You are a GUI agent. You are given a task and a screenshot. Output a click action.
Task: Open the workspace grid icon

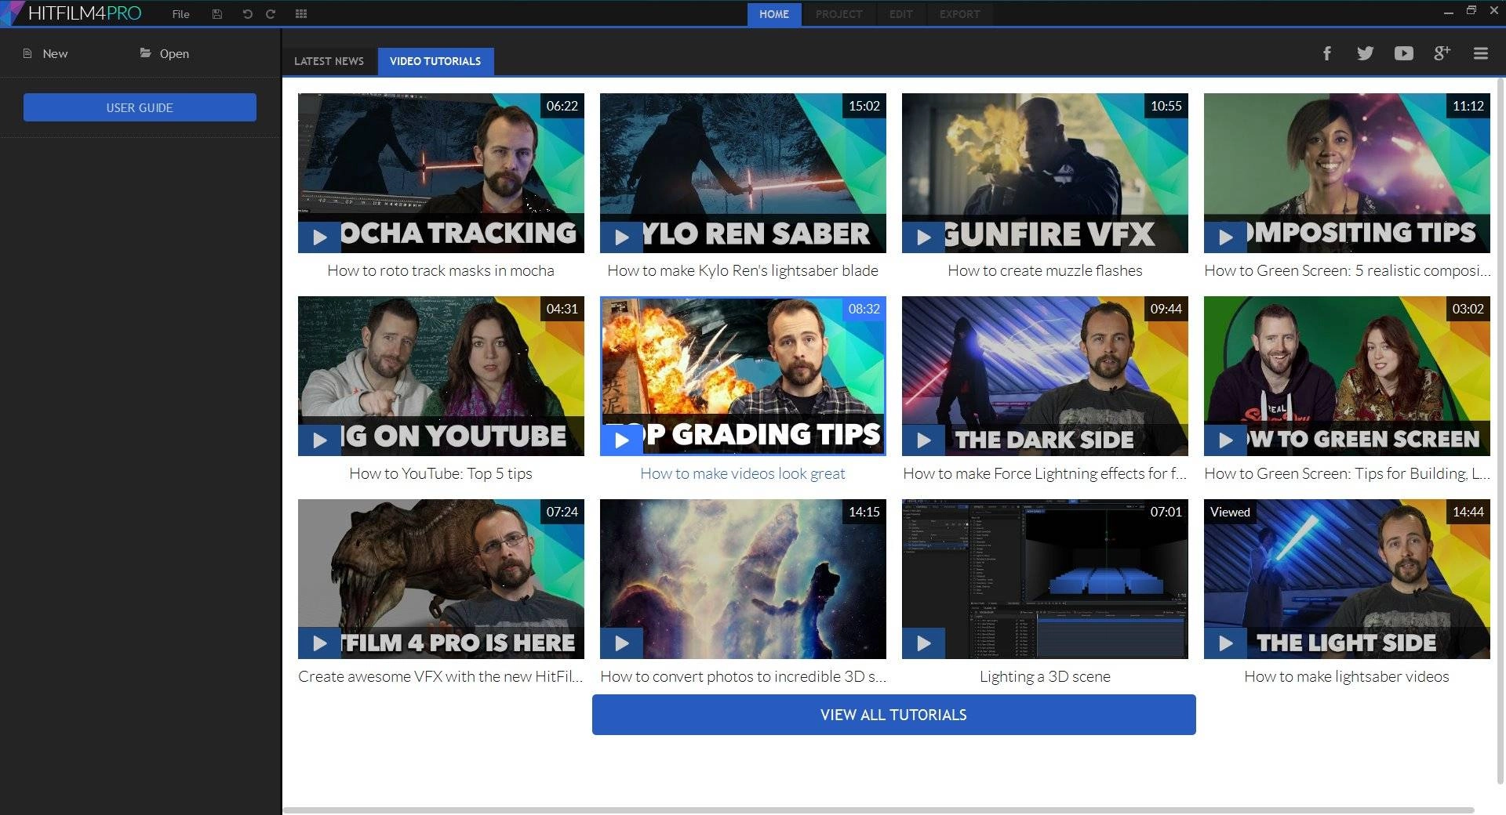(x=301, y=14)
